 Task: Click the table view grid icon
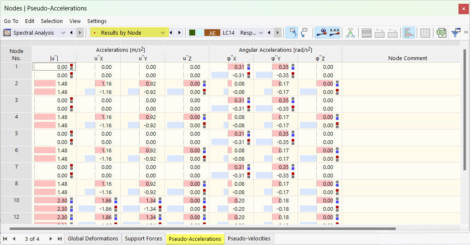(425, 33)
